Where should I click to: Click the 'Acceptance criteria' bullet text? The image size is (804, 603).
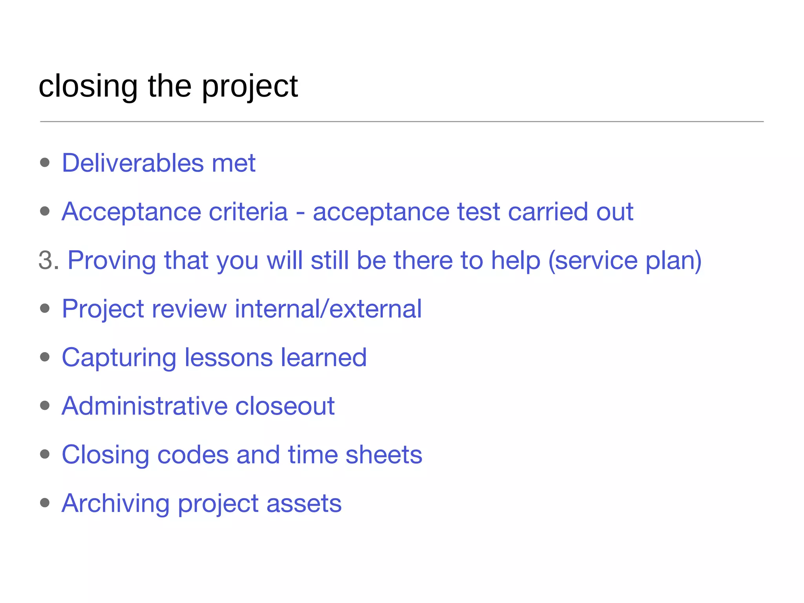point(175,212)
